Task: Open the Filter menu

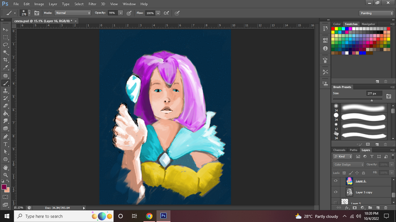Action: click(x=92, y=4)
